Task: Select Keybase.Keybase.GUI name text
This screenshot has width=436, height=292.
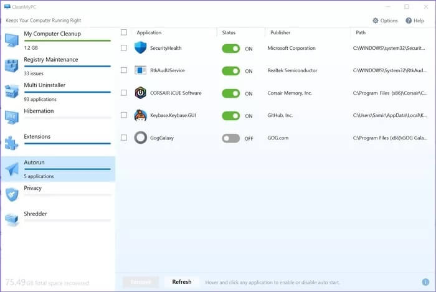Action: 173,115
